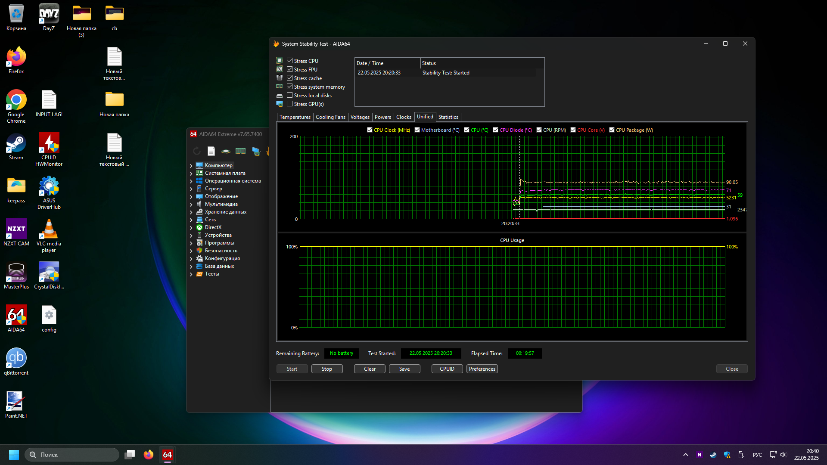Image resolution: width=827 pixels, height=465 pixels.
Task: Open the Preferences button
Action: click(x=482, y=369)
